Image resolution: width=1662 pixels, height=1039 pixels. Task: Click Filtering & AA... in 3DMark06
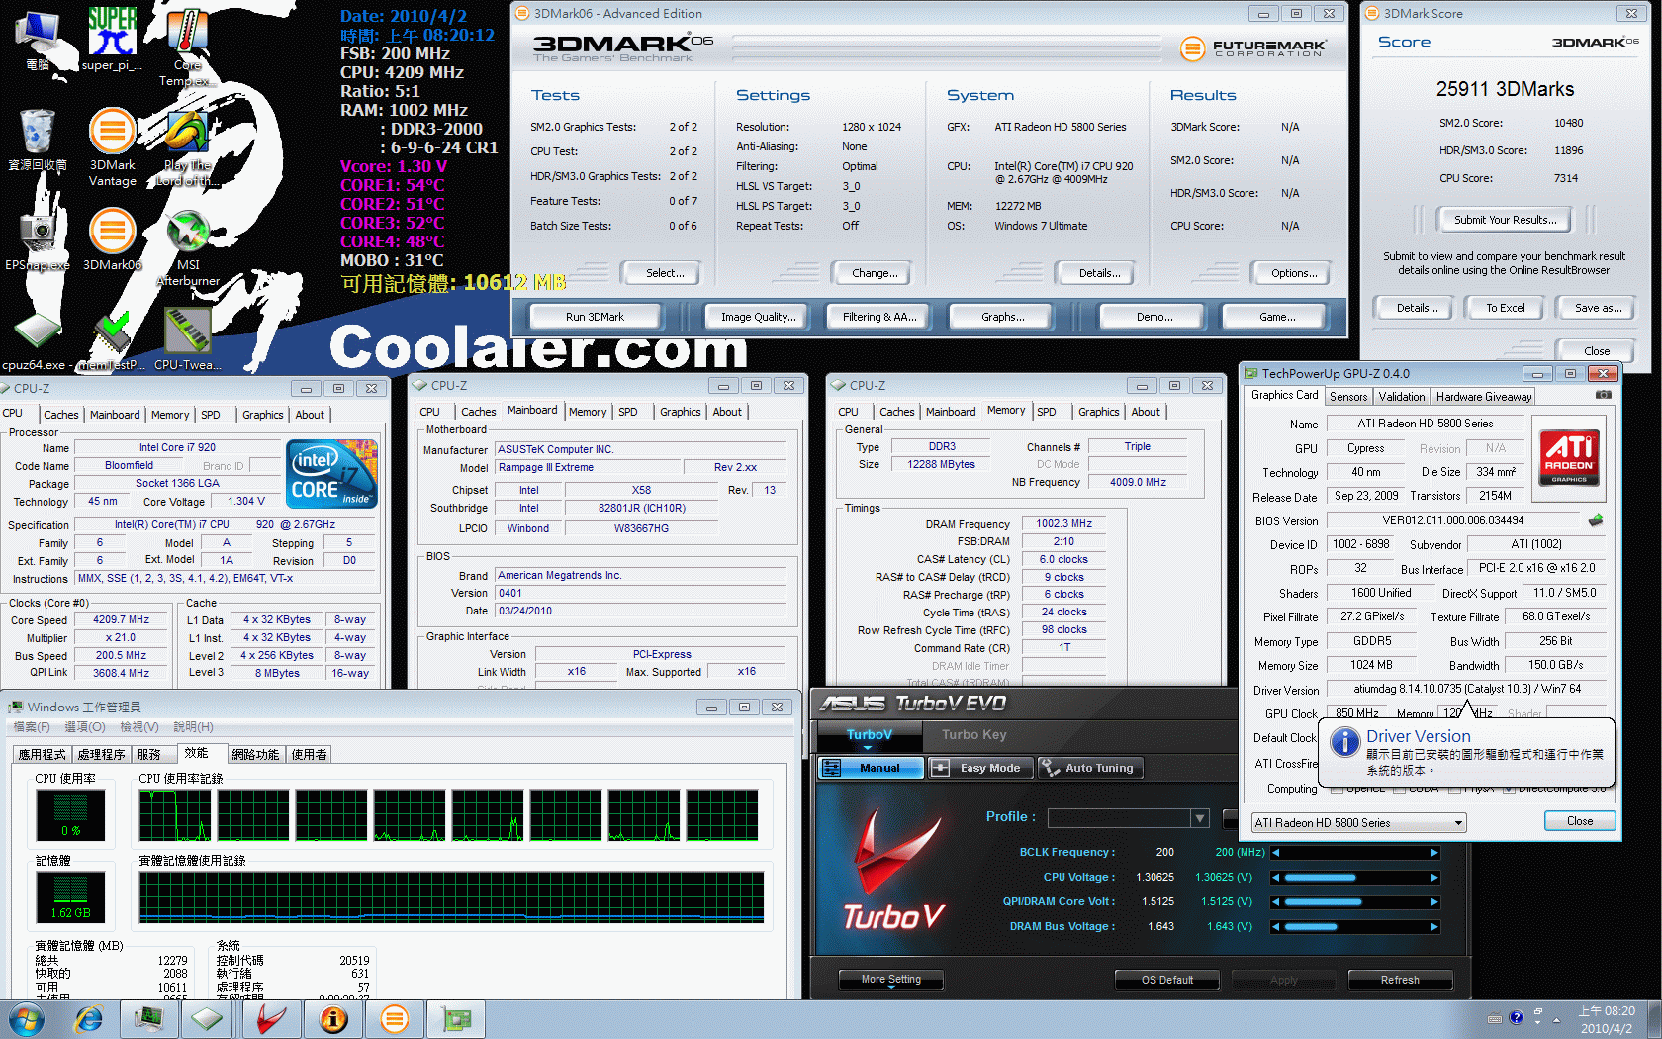click(x=879, y=317)
